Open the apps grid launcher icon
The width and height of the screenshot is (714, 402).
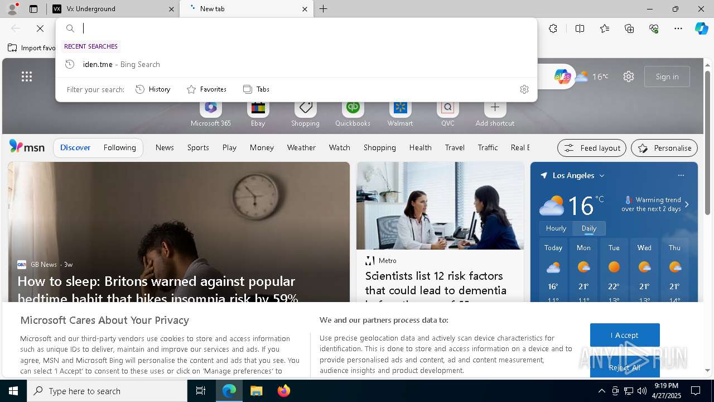tap(27, 76)
